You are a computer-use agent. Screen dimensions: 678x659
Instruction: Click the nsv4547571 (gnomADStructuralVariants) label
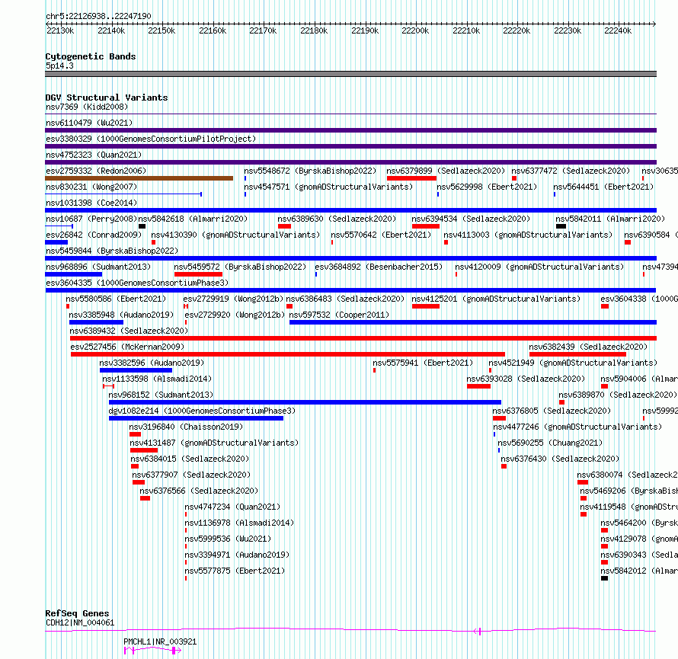click(x=328, y=187)
